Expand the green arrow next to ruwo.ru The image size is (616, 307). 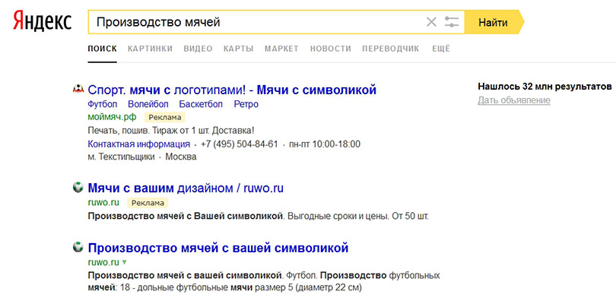click(x=124, y=263)
